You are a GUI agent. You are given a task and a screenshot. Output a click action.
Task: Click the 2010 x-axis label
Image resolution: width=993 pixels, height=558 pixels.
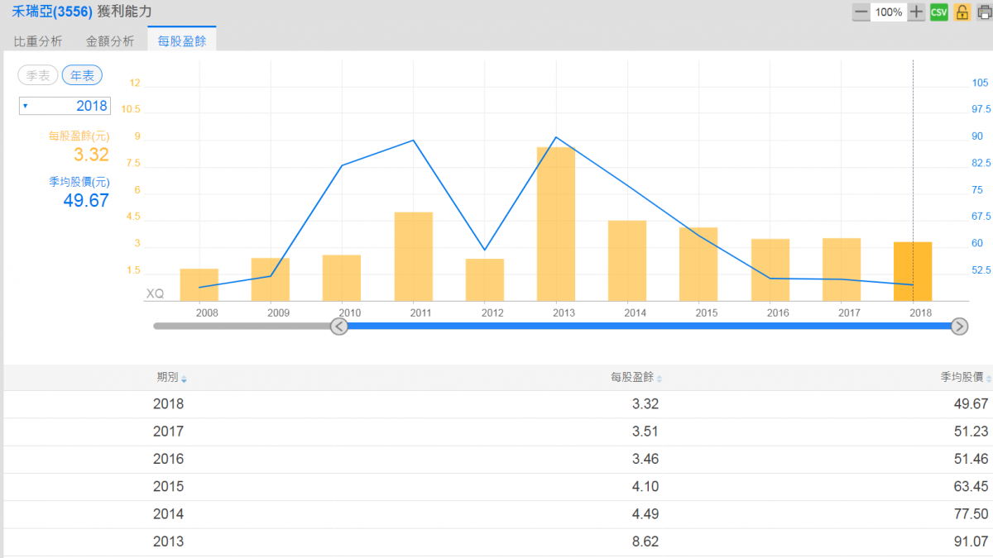coord(350,313)
